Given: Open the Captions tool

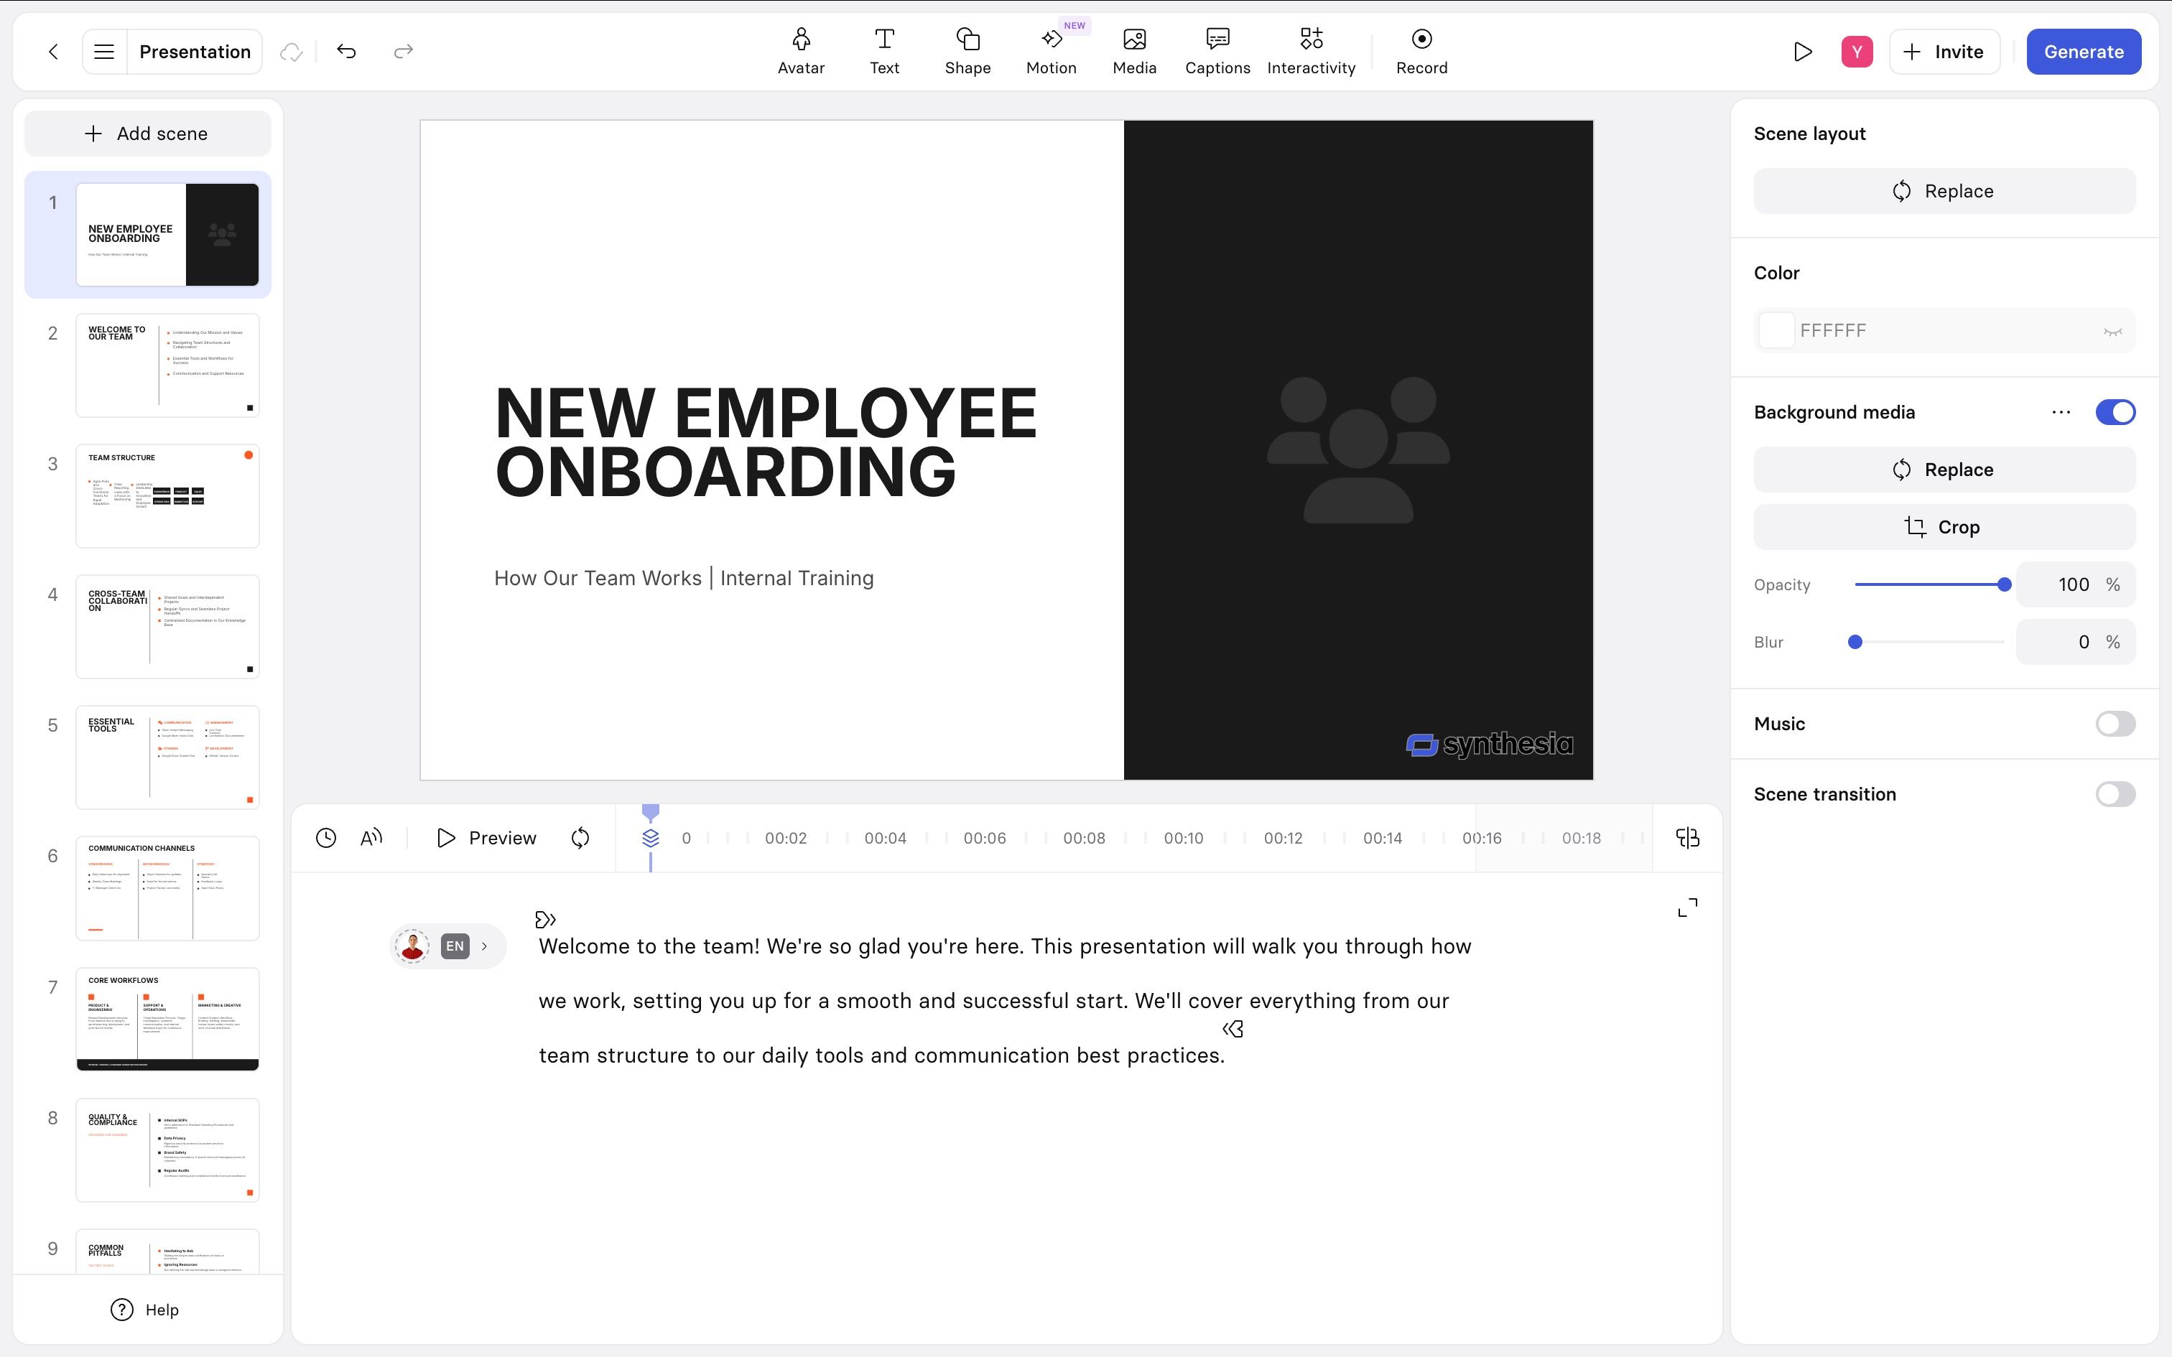Looking at the screenshot, I should point(1217,51).
